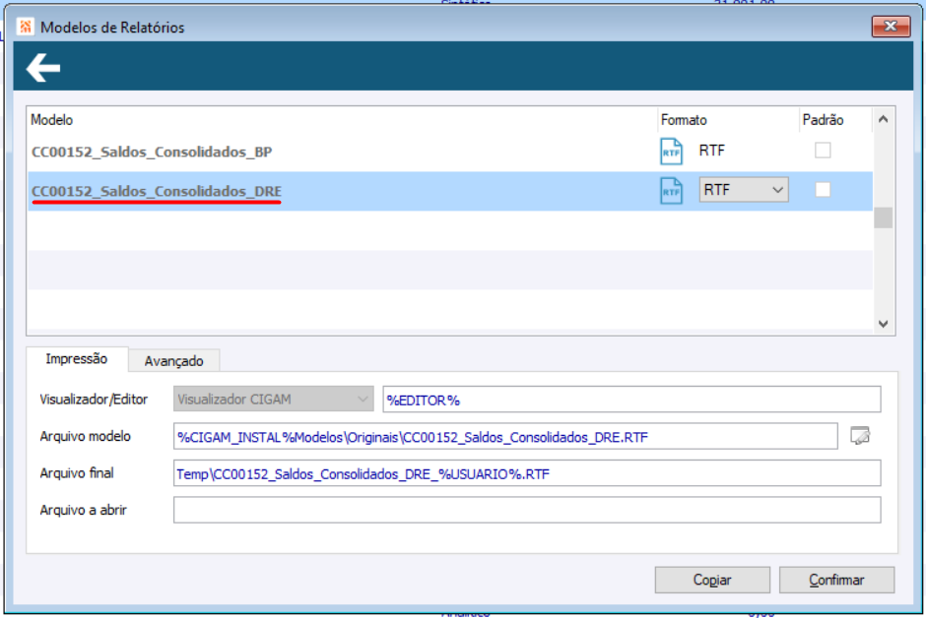Switch to the Avançado tab

pos(174,361)
